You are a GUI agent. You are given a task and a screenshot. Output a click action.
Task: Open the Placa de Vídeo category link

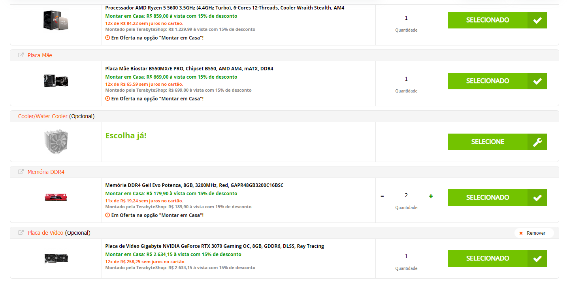coord(45,233)
